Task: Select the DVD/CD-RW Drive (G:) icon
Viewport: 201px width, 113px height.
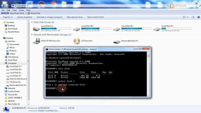Action: coord(36,41)
